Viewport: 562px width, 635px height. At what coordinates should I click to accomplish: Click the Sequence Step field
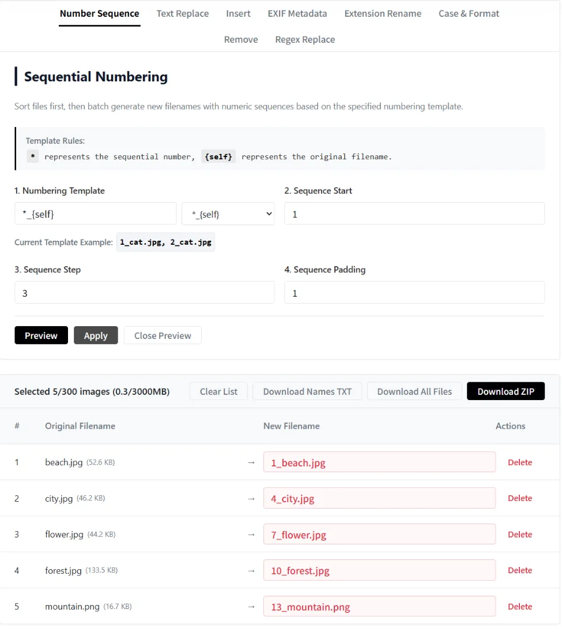pos(144,293)
